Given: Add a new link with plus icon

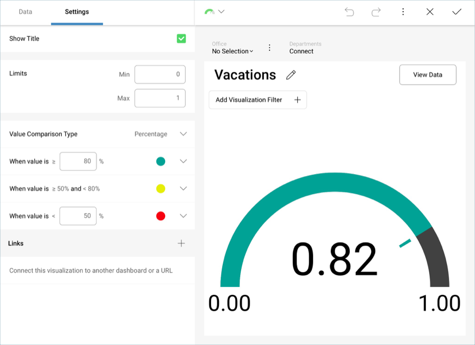Looking at the screenshot, I should (181, 243).
